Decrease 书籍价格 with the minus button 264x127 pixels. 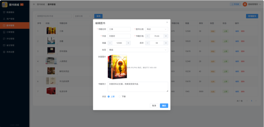point(147,36)
